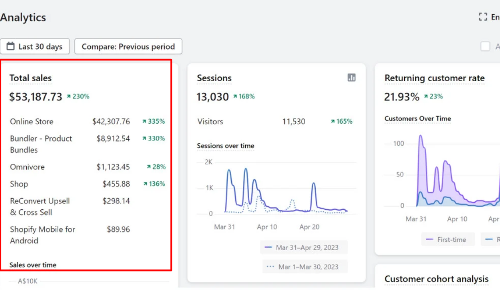The height and width of the screenshot is (299, 502).
Task: Toggle the checkbox at top right
Action: click(485, 46)
